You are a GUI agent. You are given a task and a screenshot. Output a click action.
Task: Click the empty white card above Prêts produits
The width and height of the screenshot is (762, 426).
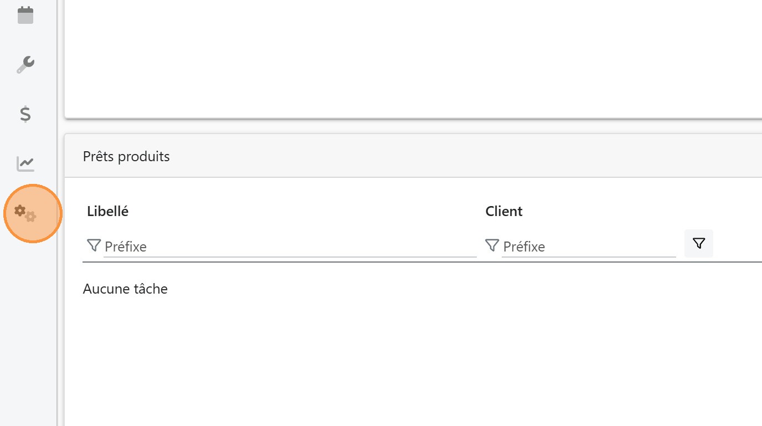[413, 58]
